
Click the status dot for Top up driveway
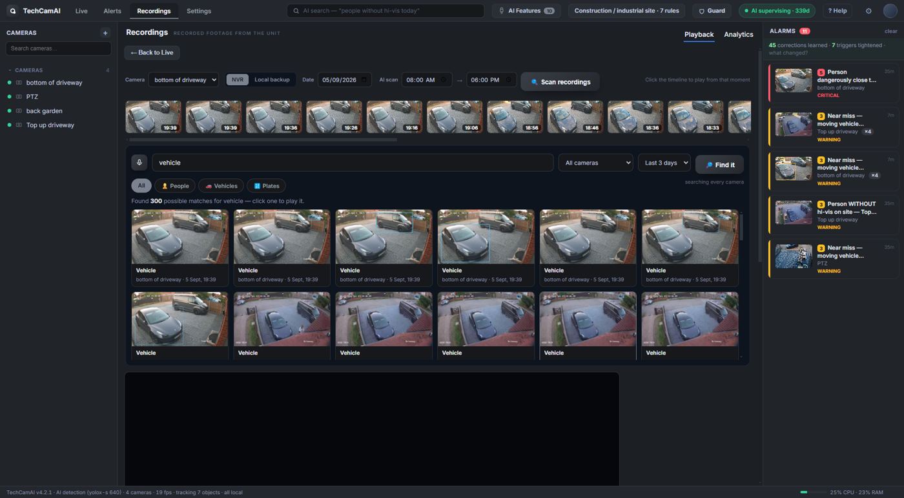pyautogui.click(x=9, y=125)
